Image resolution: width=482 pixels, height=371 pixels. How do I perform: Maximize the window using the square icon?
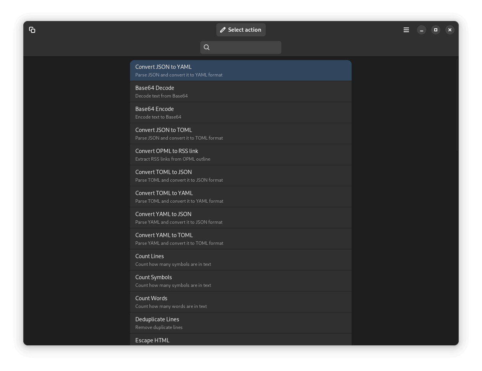click(436, 30)
